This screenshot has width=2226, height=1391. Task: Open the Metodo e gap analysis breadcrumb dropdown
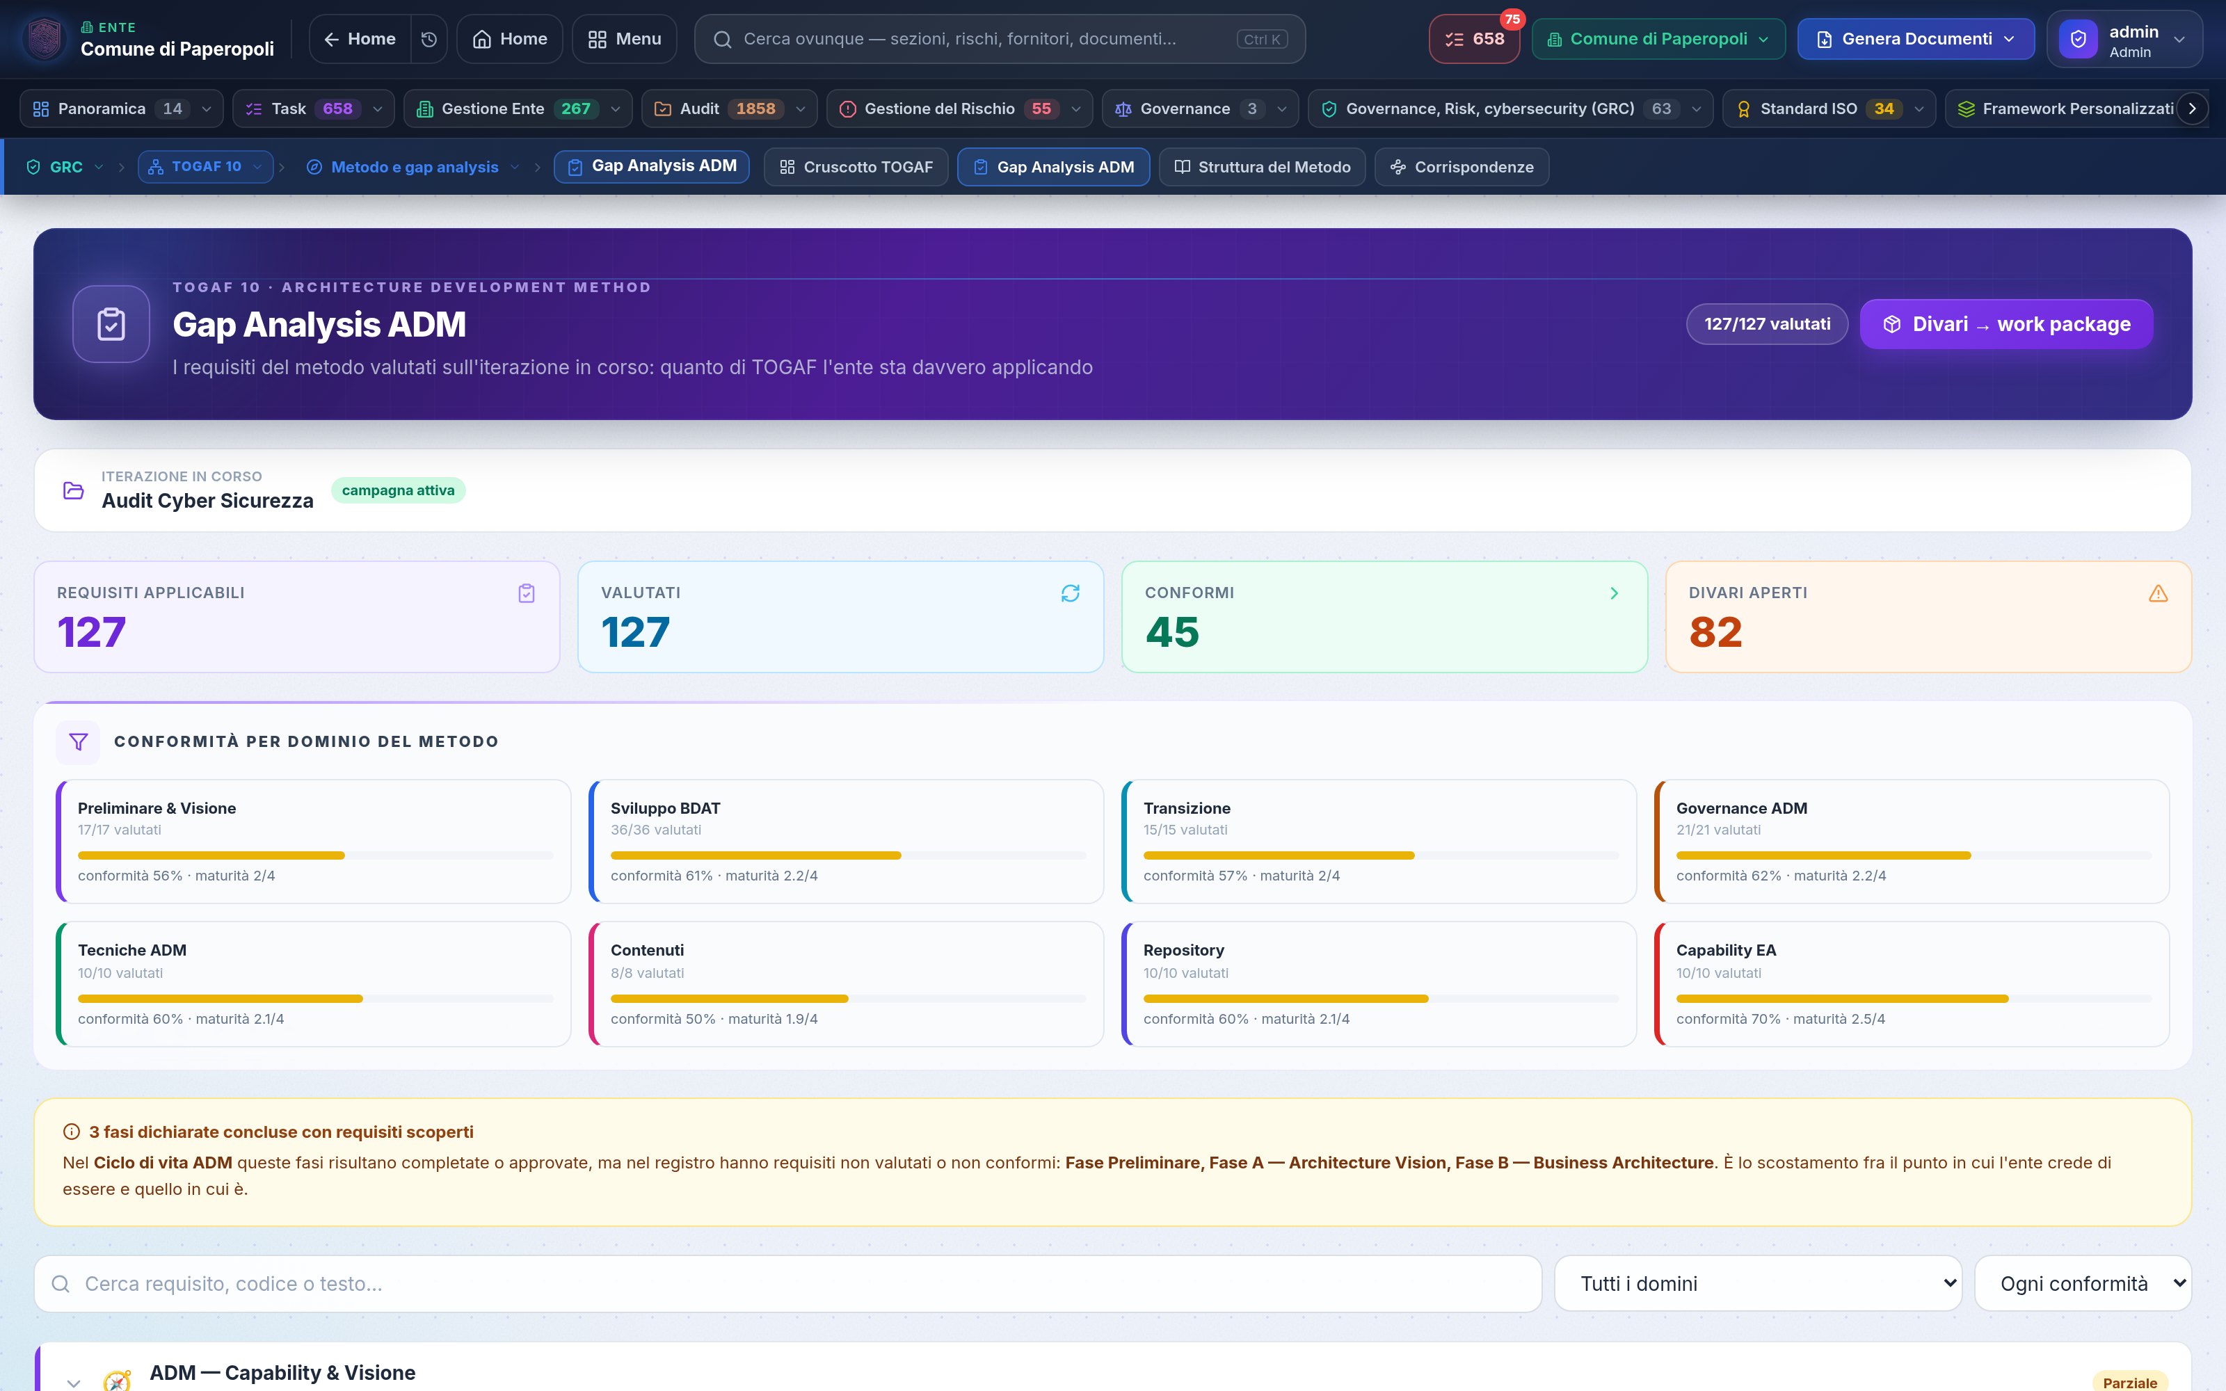point(514,166)
